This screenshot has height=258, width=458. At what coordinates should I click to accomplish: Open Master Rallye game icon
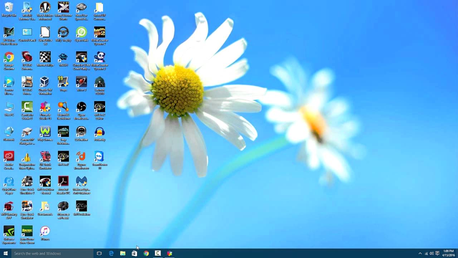[x=45, y=59]
